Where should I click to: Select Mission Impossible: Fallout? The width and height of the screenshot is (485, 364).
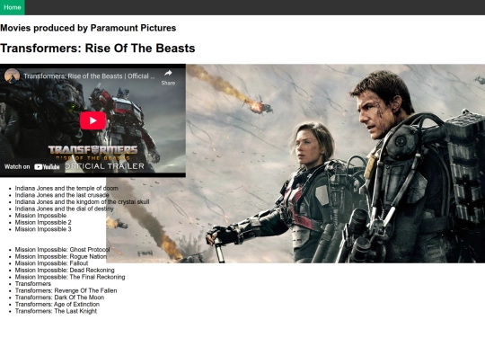click(52, 263)
